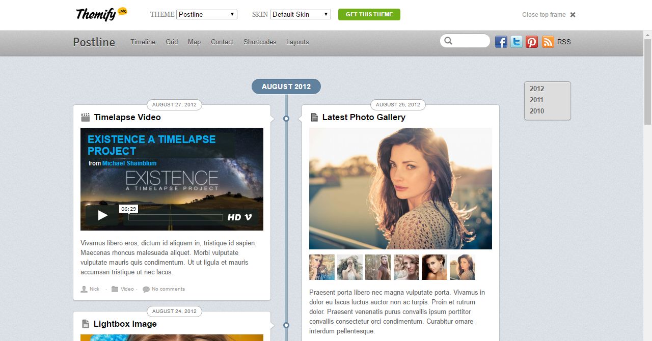652x341 pixels.
Task: Click the timeline dot beside Timelapse Video post
Action: point(286,118)
